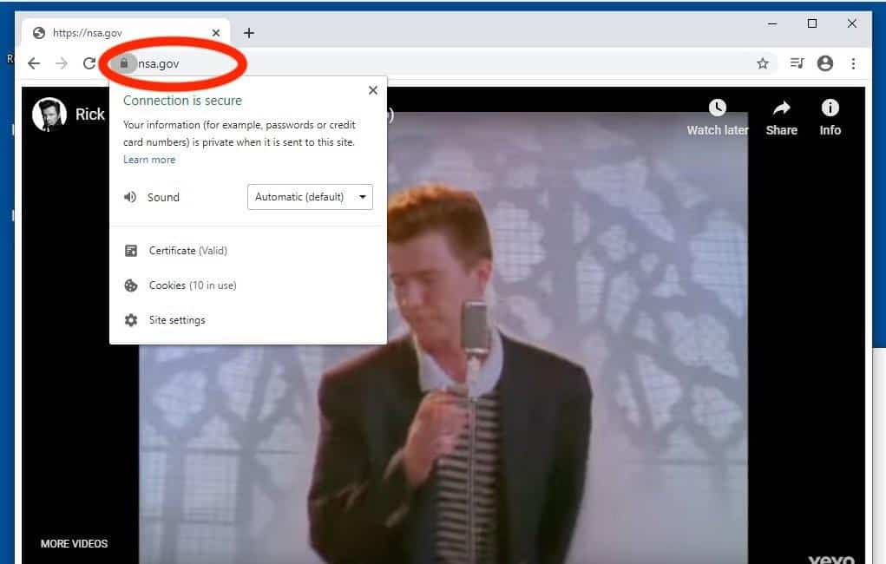The height and width of the screenshot is (564, 886).
Task: Click the certificate icon
Action: (x=130, y=251)
